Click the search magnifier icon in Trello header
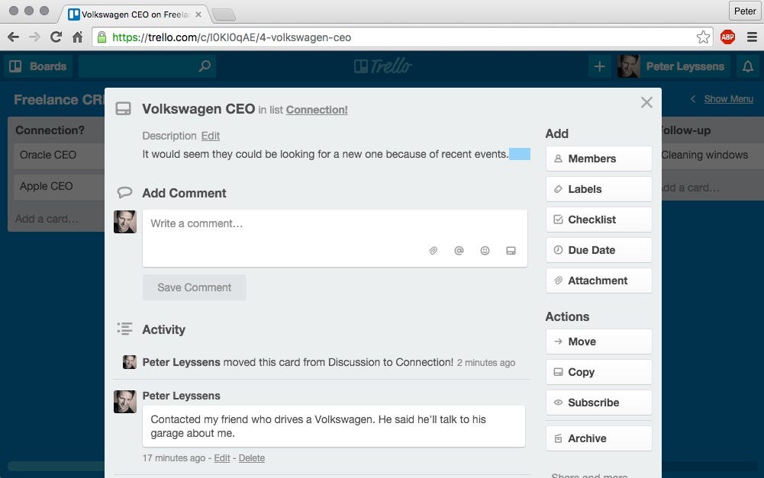Image resolution: width=764 pixels, height=478 pixels. pyautogui.click(x=205, y=66)
